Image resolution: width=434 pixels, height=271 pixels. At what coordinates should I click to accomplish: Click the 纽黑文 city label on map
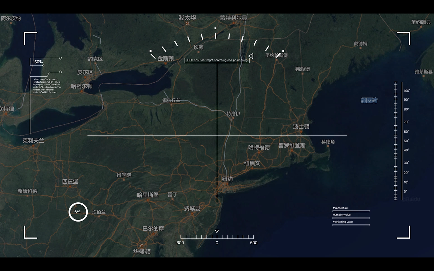pos(252,163)
